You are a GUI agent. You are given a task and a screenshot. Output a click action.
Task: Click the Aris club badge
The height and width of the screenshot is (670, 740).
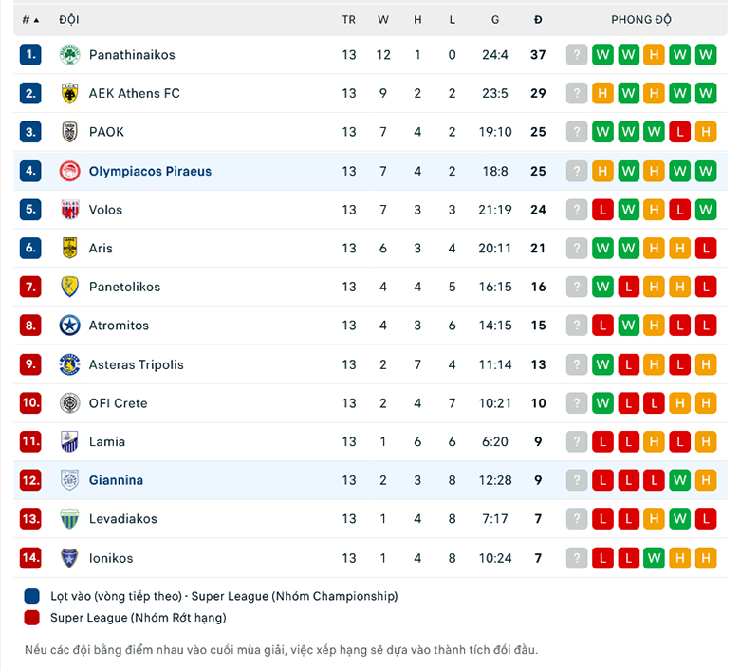coord(70,248)
